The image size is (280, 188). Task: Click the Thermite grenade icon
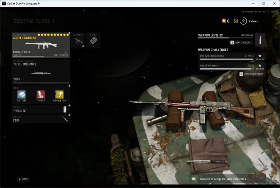(65, 109)
